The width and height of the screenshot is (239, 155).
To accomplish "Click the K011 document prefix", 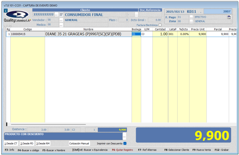I will 191,12.
